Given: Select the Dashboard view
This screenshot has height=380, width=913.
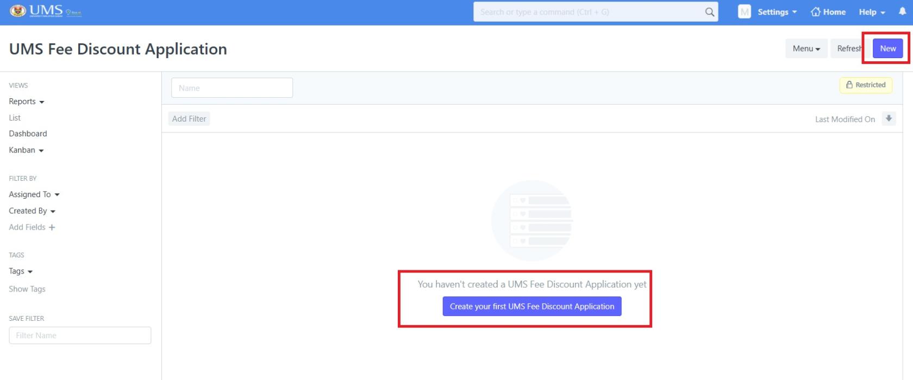Looking at the screenshot, I should 28,134.
